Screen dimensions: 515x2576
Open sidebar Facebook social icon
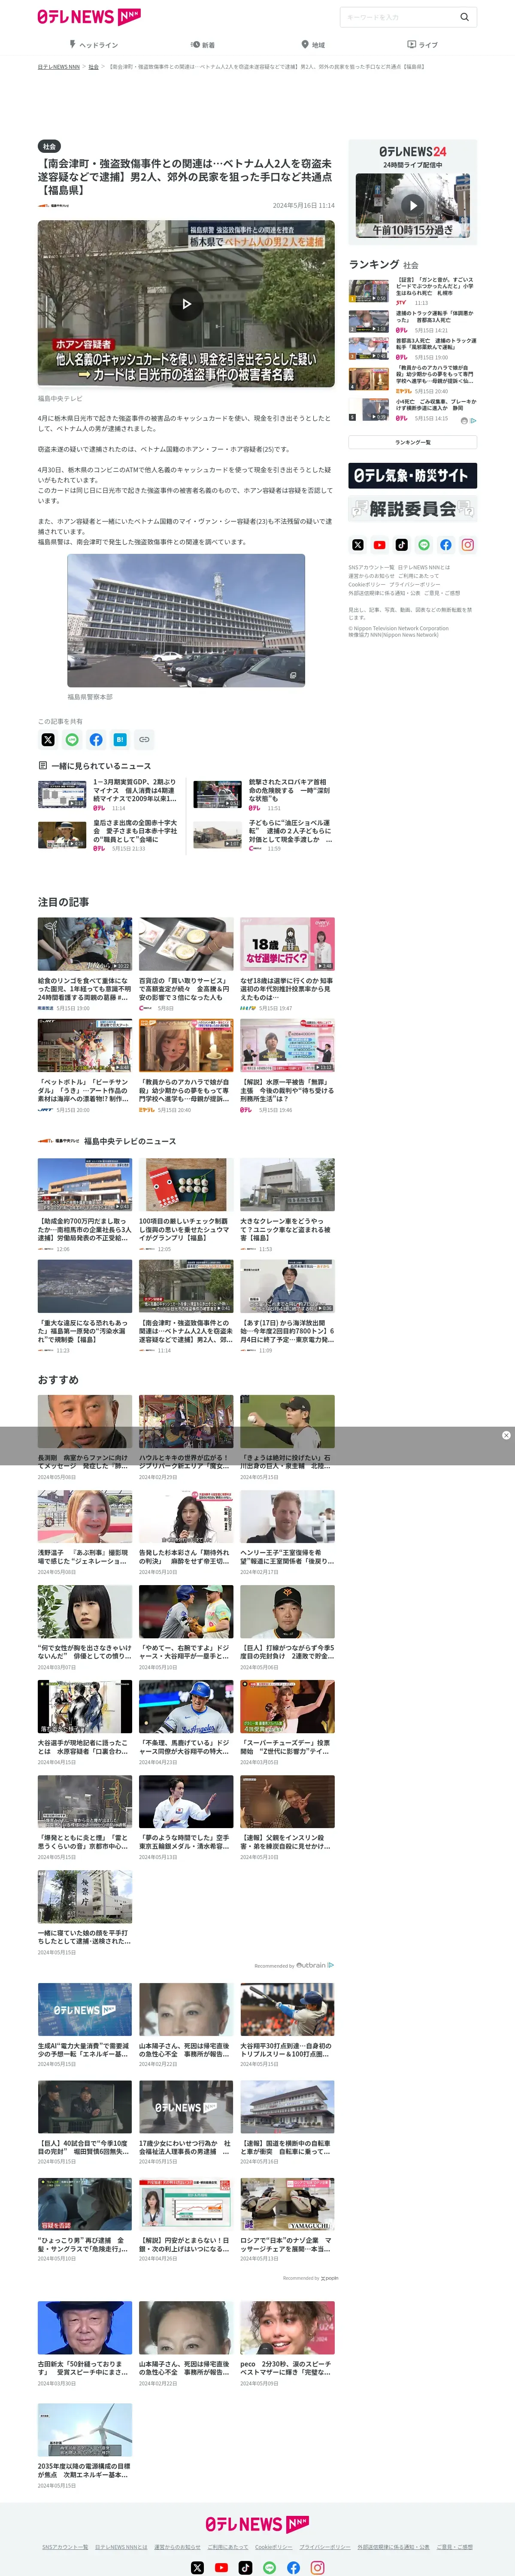pos(446,545)
